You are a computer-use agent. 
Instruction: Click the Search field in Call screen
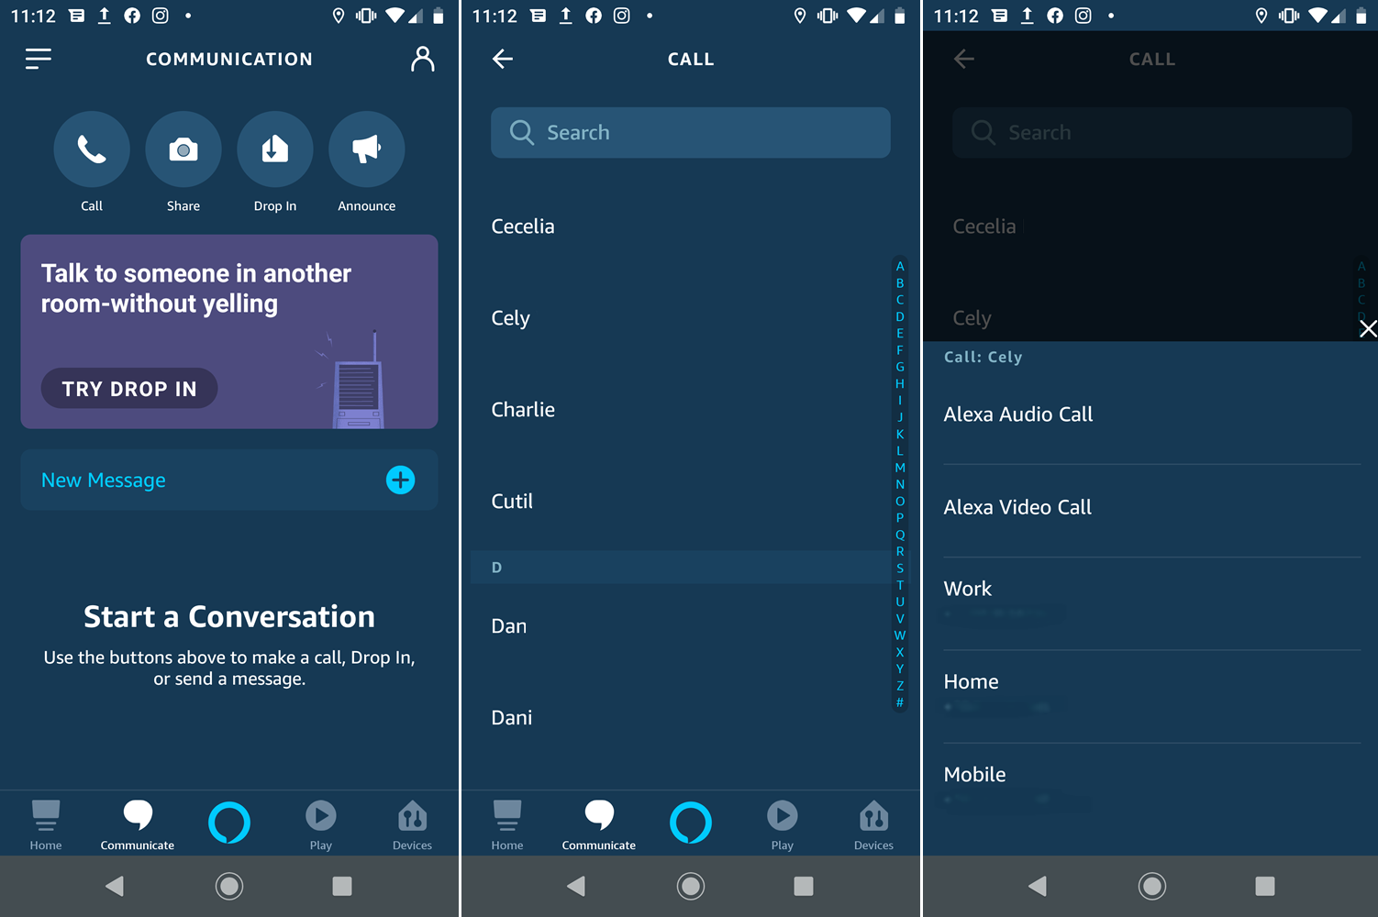[x=691, y=132]
